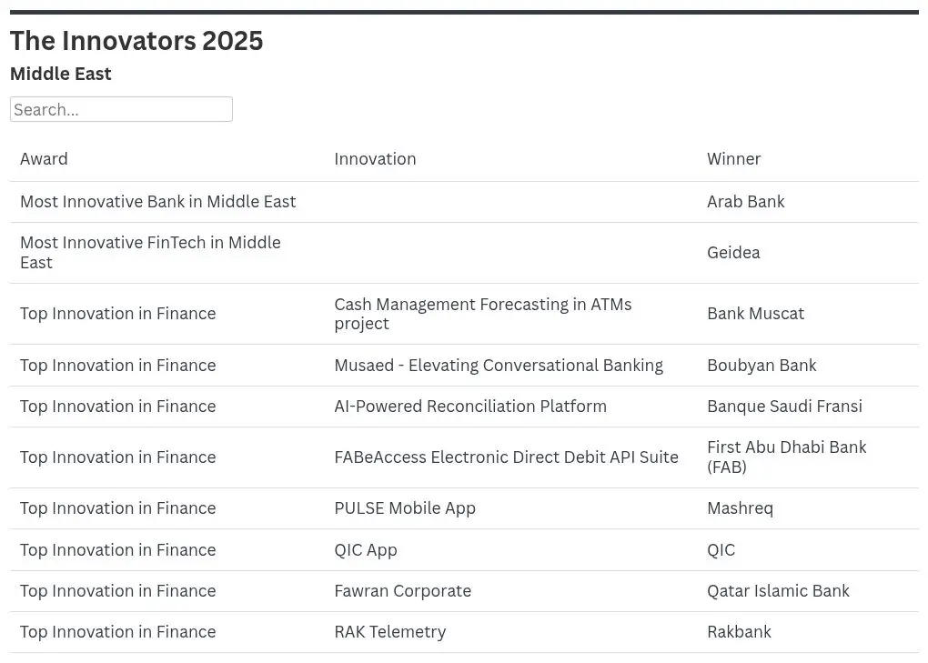Viewport: 928px width, 663px height.
Task: Click the Bank Muscat winner cell
Action: click(755, 314)
